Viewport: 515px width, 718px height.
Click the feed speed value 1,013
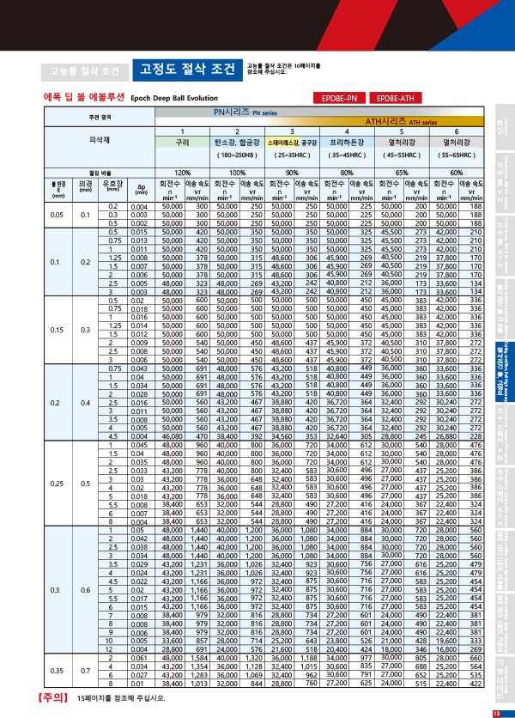pyautogui.click(x=199, y=684)
